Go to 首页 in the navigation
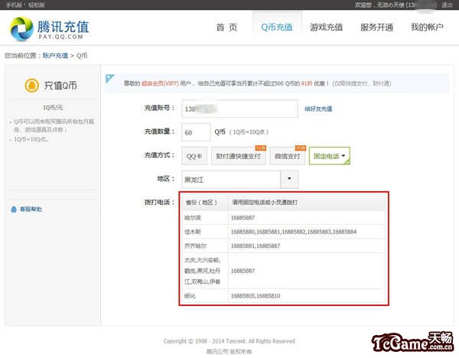This screenshot has height=358, width=459. (226, 28)
